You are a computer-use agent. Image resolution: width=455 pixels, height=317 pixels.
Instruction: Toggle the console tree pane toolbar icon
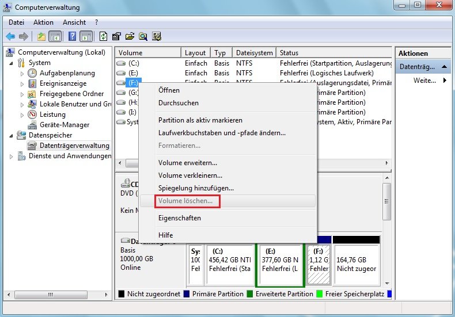[55, 36]
